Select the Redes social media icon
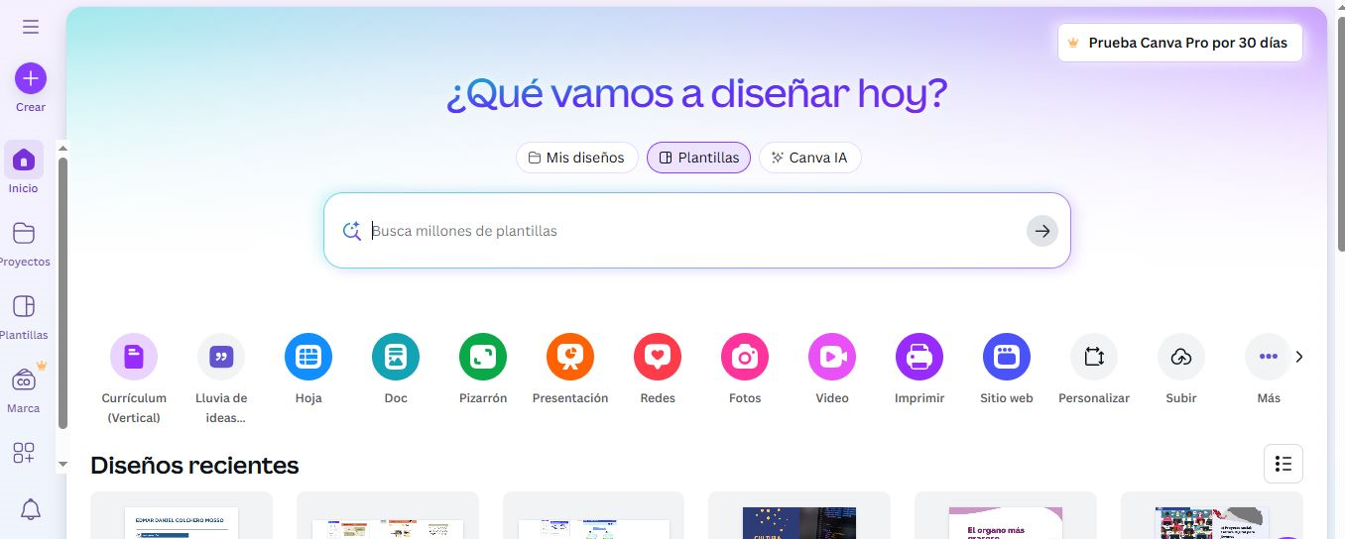Screen dimensions: 1345x539 658,357
